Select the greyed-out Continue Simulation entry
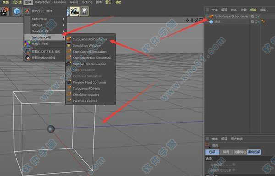This screenshot has height=176, width=275. point(90,76)
